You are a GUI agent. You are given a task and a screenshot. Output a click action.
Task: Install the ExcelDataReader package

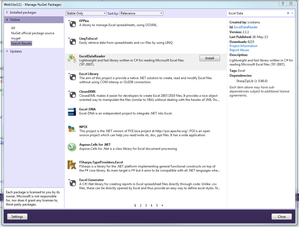click(x=210, y=58)
